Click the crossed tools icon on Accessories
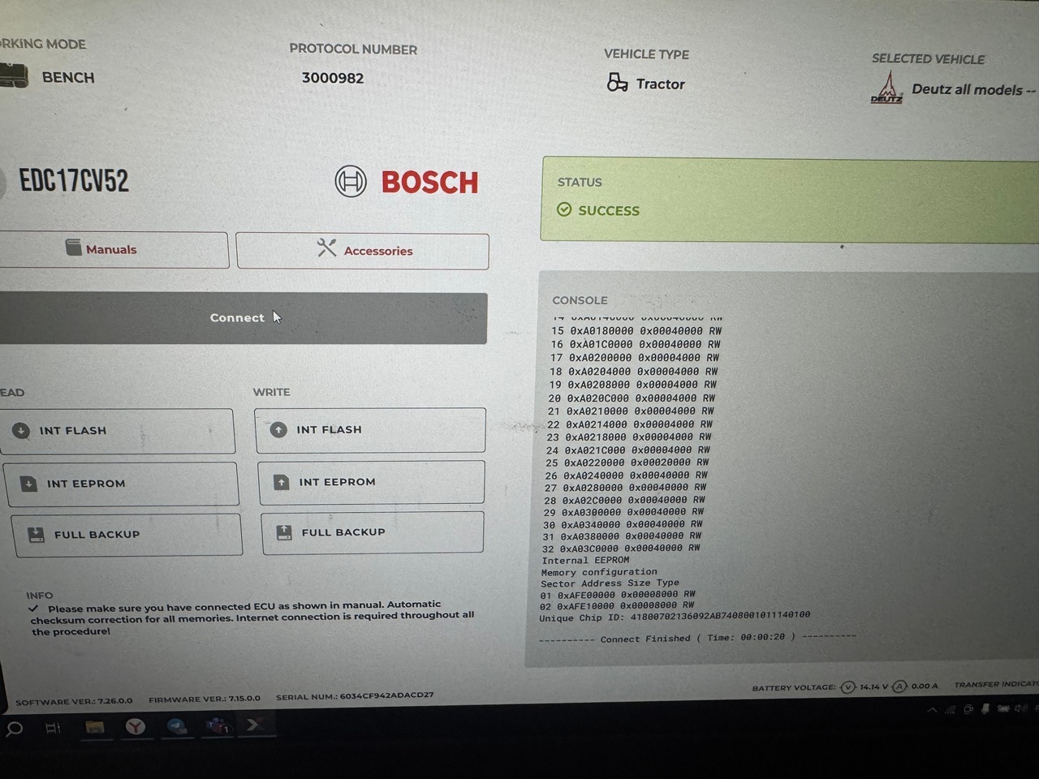1039x779 pixels. [326, 248]
